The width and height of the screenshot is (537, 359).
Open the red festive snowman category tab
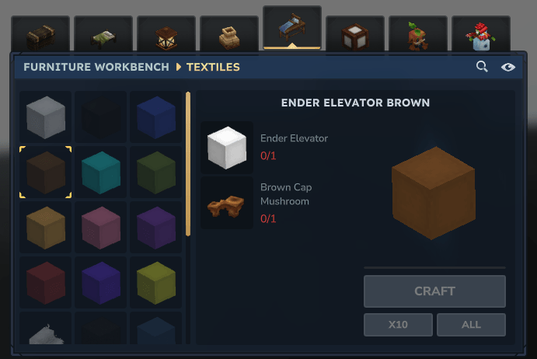[481, 34]
